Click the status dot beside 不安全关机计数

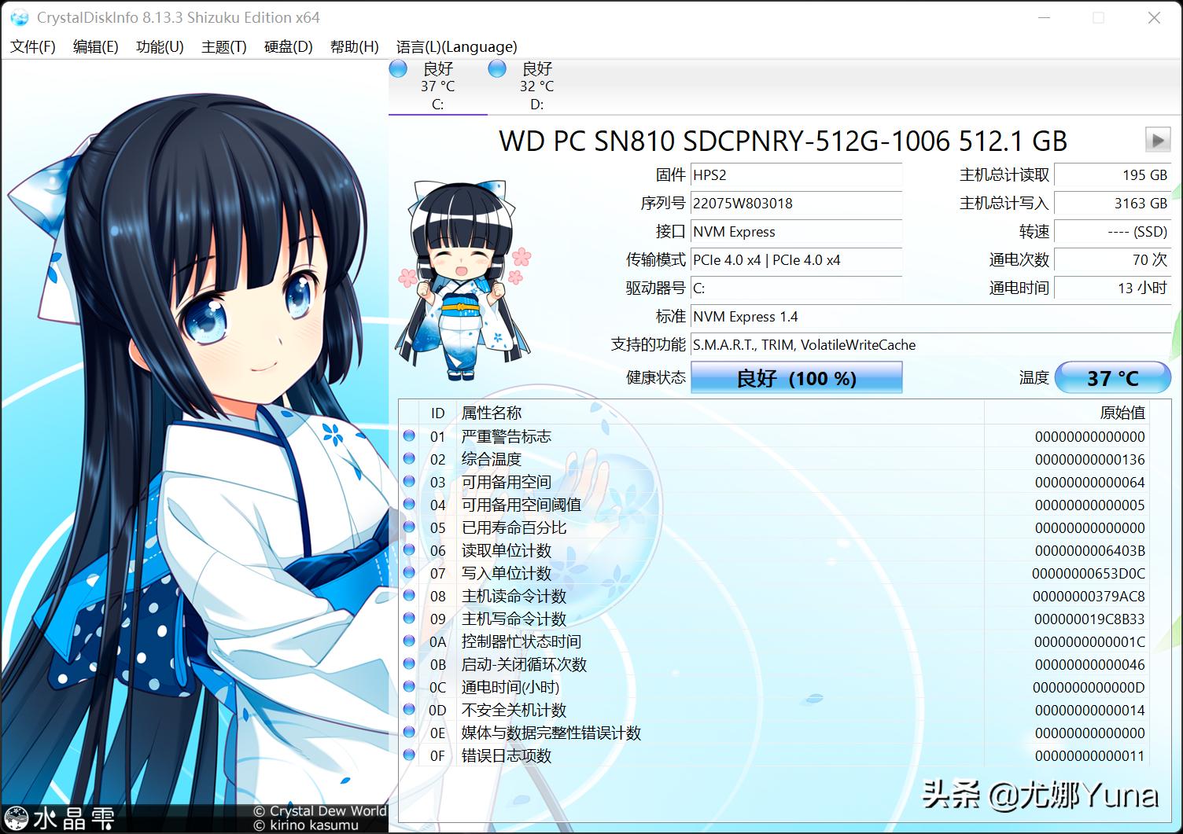(409, 710)
